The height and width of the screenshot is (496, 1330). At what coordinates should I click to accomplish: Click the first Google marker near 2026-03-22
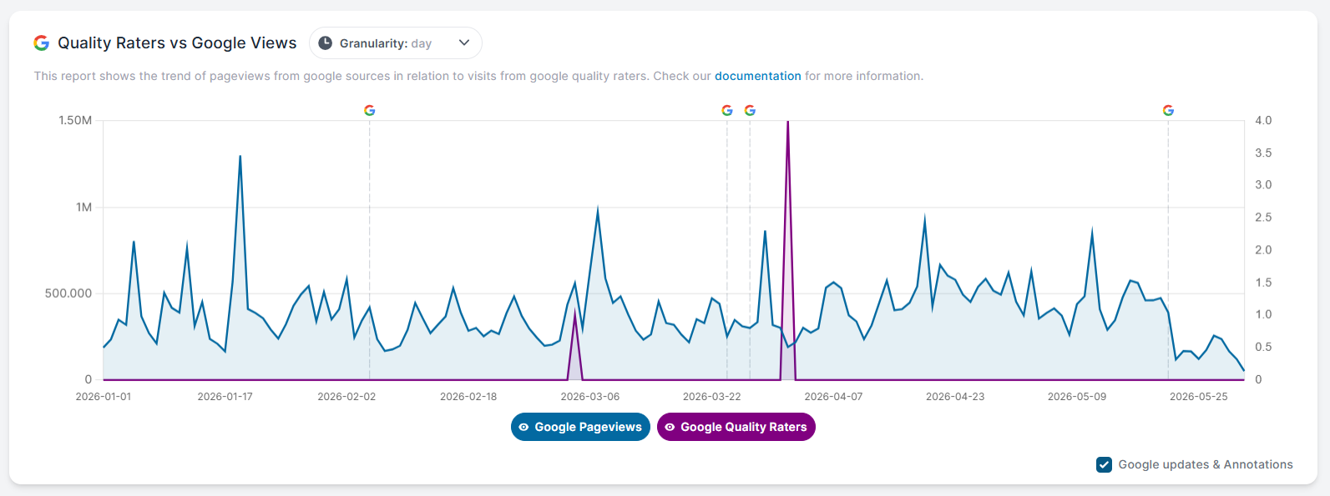[727, 110]
